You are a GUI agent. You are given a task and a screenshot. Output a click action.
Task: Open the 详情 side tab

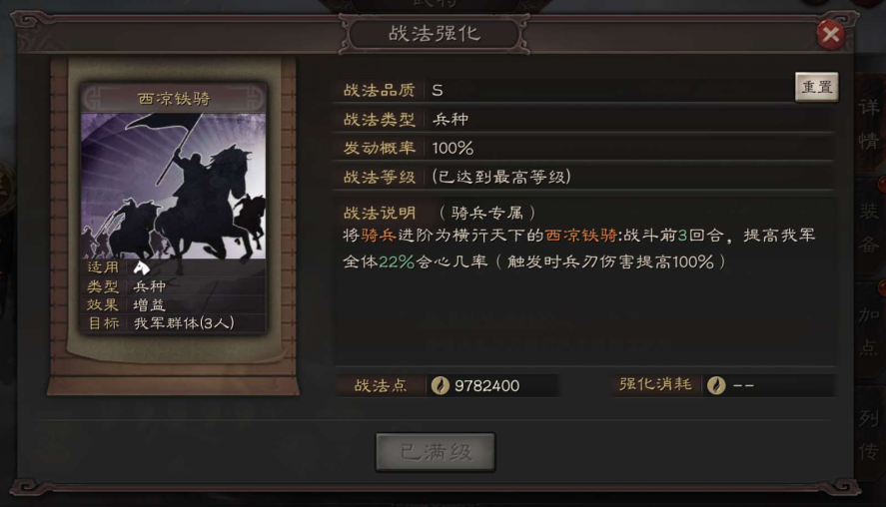point(868,123)
